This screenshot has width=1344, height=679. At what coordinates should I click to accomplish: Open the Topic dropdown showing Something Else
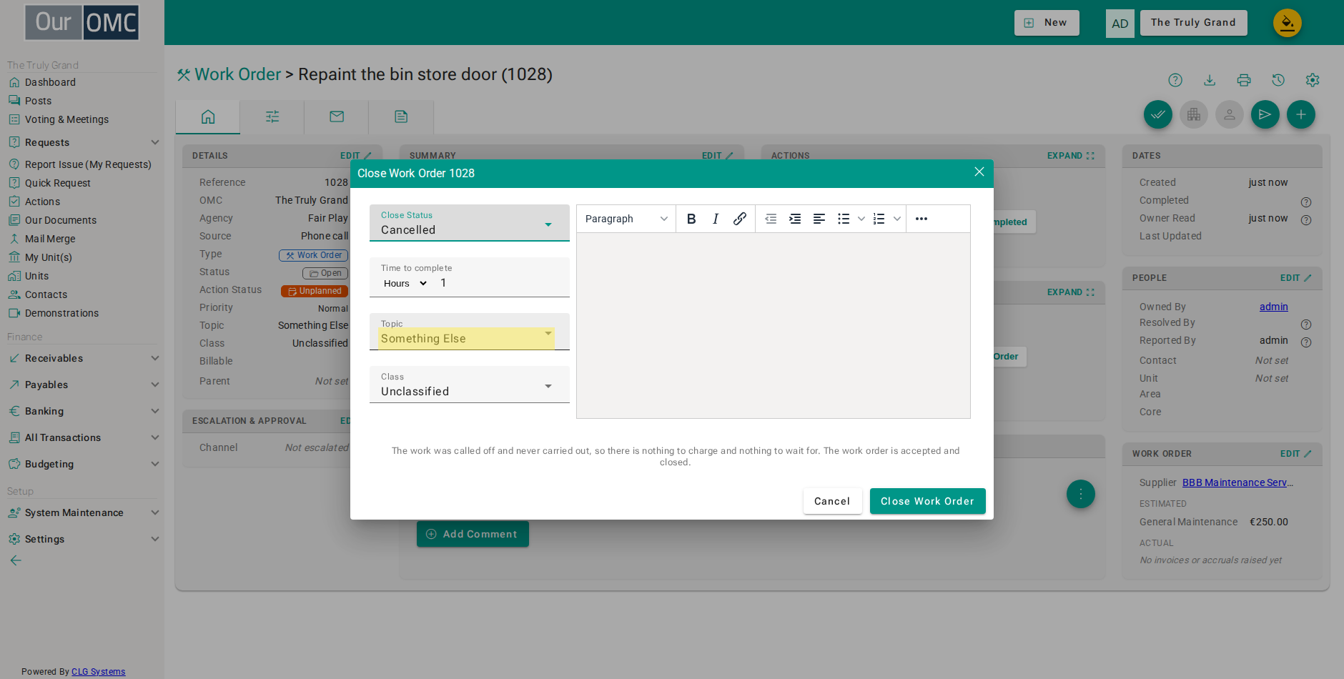tap(470, 332)
